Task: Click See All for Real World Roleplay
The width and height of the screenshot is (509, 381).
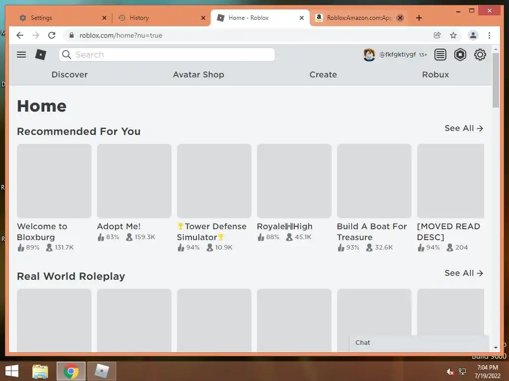Action: (x=464, y=273)
